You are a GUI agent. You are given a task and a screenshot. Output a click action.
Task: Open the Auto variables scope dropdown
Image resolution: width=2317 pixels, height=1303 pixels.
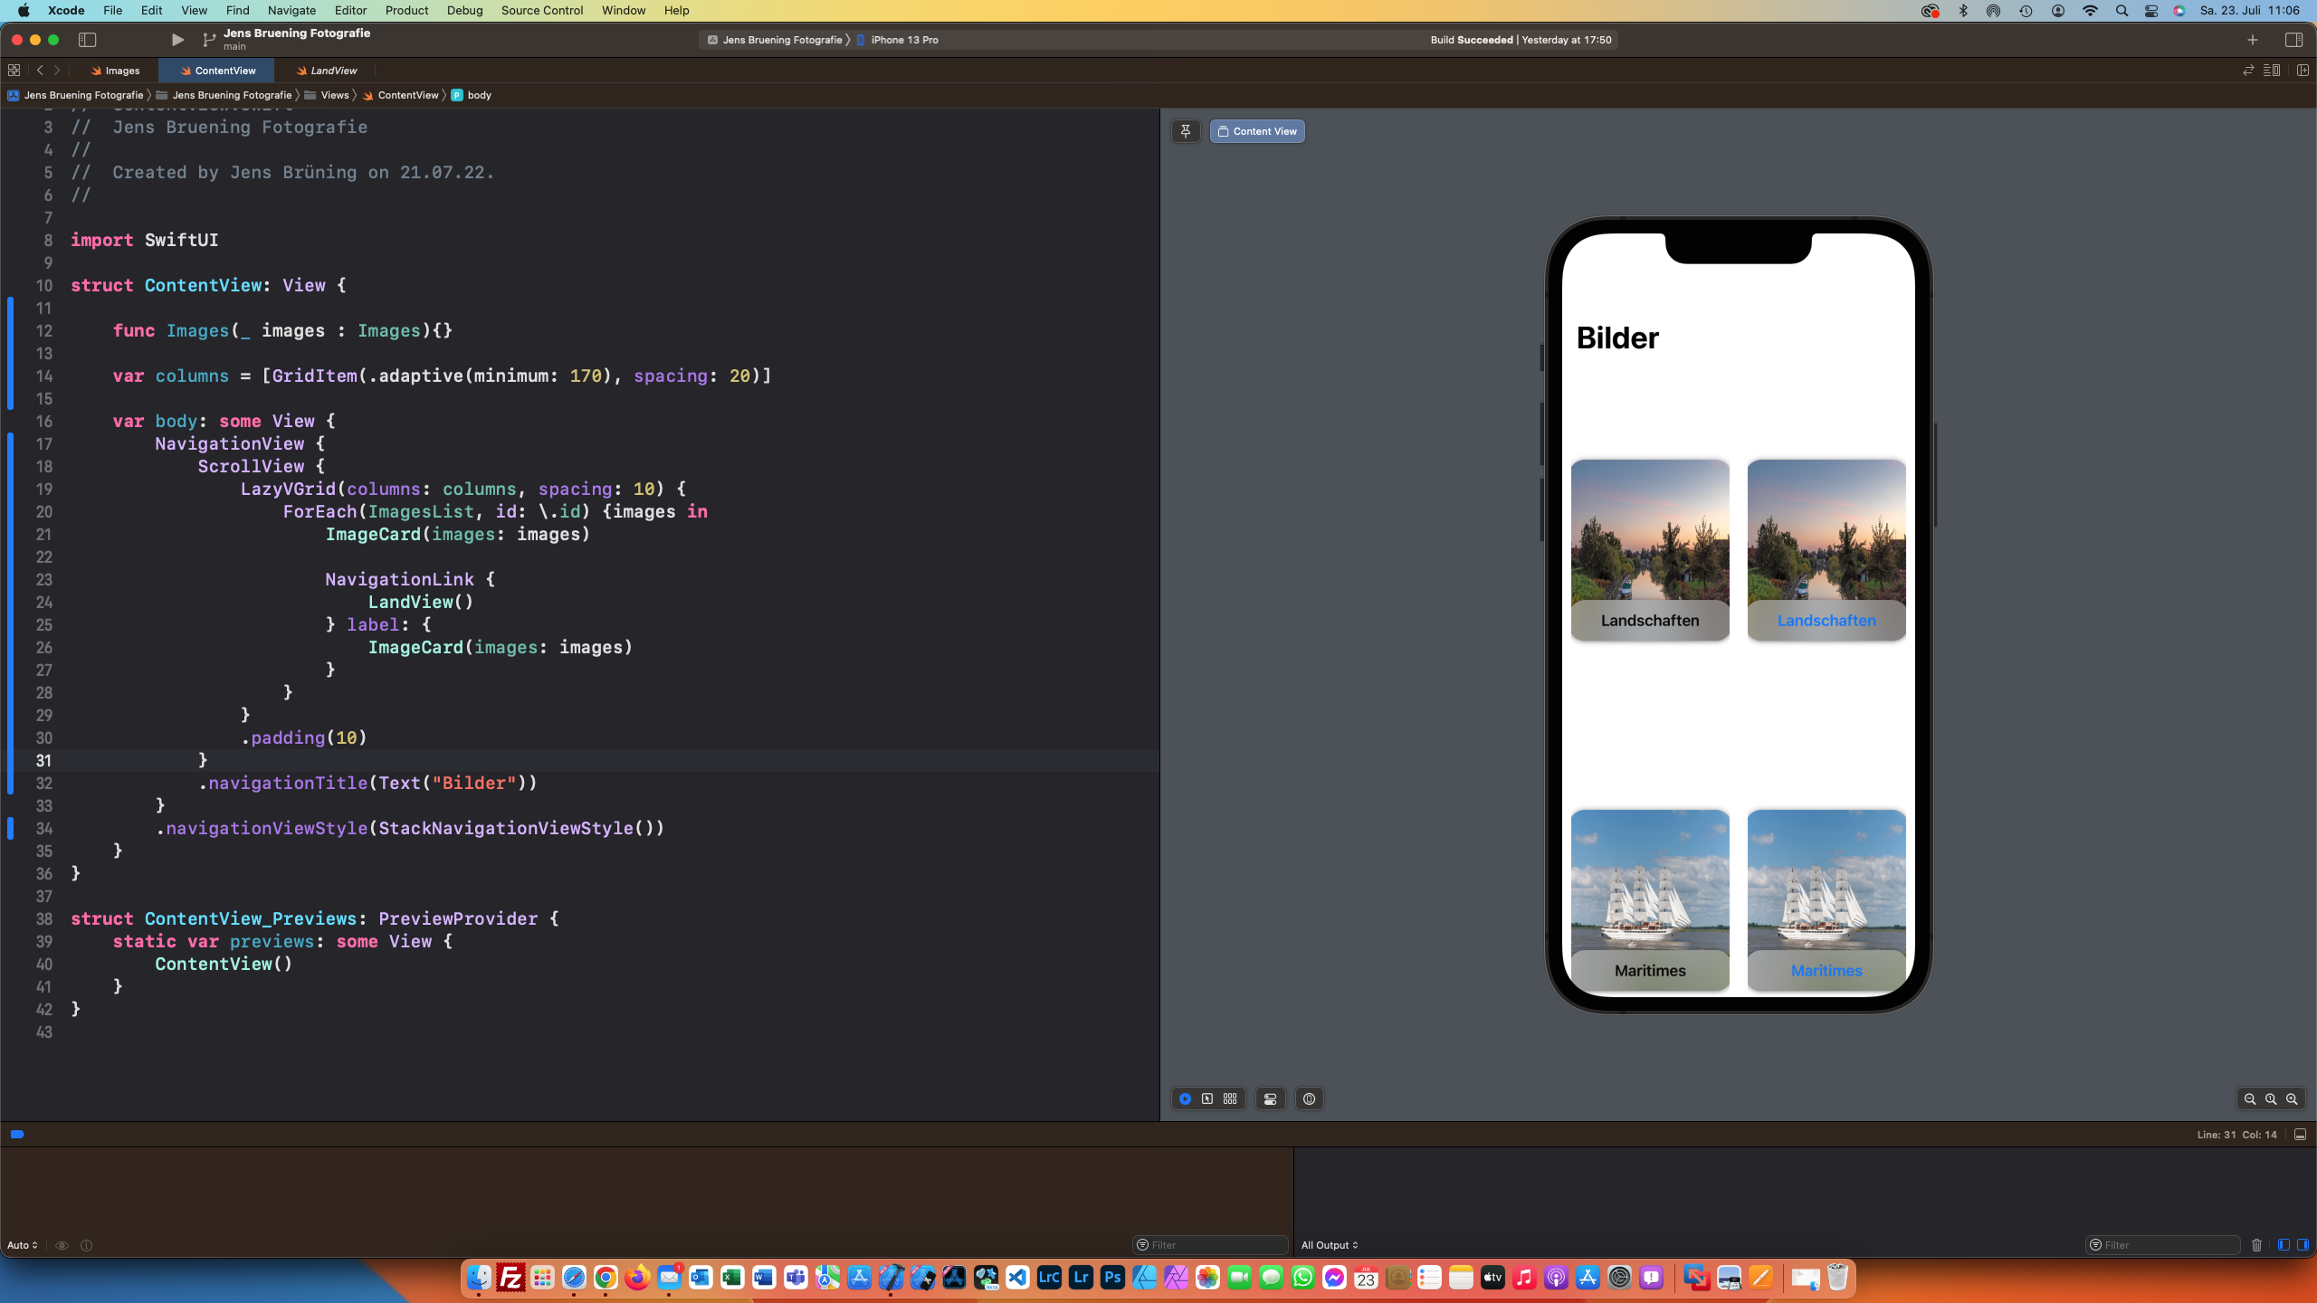click(23, 1245)
